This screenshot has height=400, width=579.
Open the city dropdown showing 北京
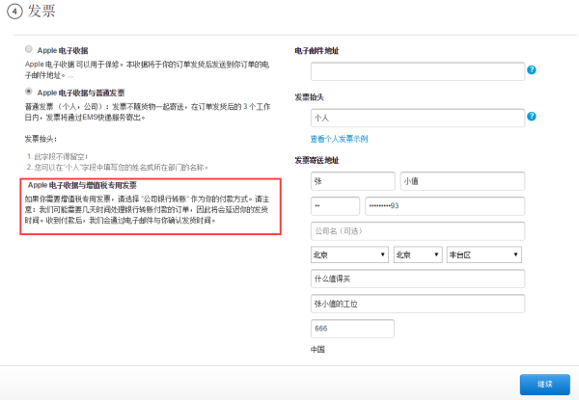pyautogui.click(x=418, y=254)
